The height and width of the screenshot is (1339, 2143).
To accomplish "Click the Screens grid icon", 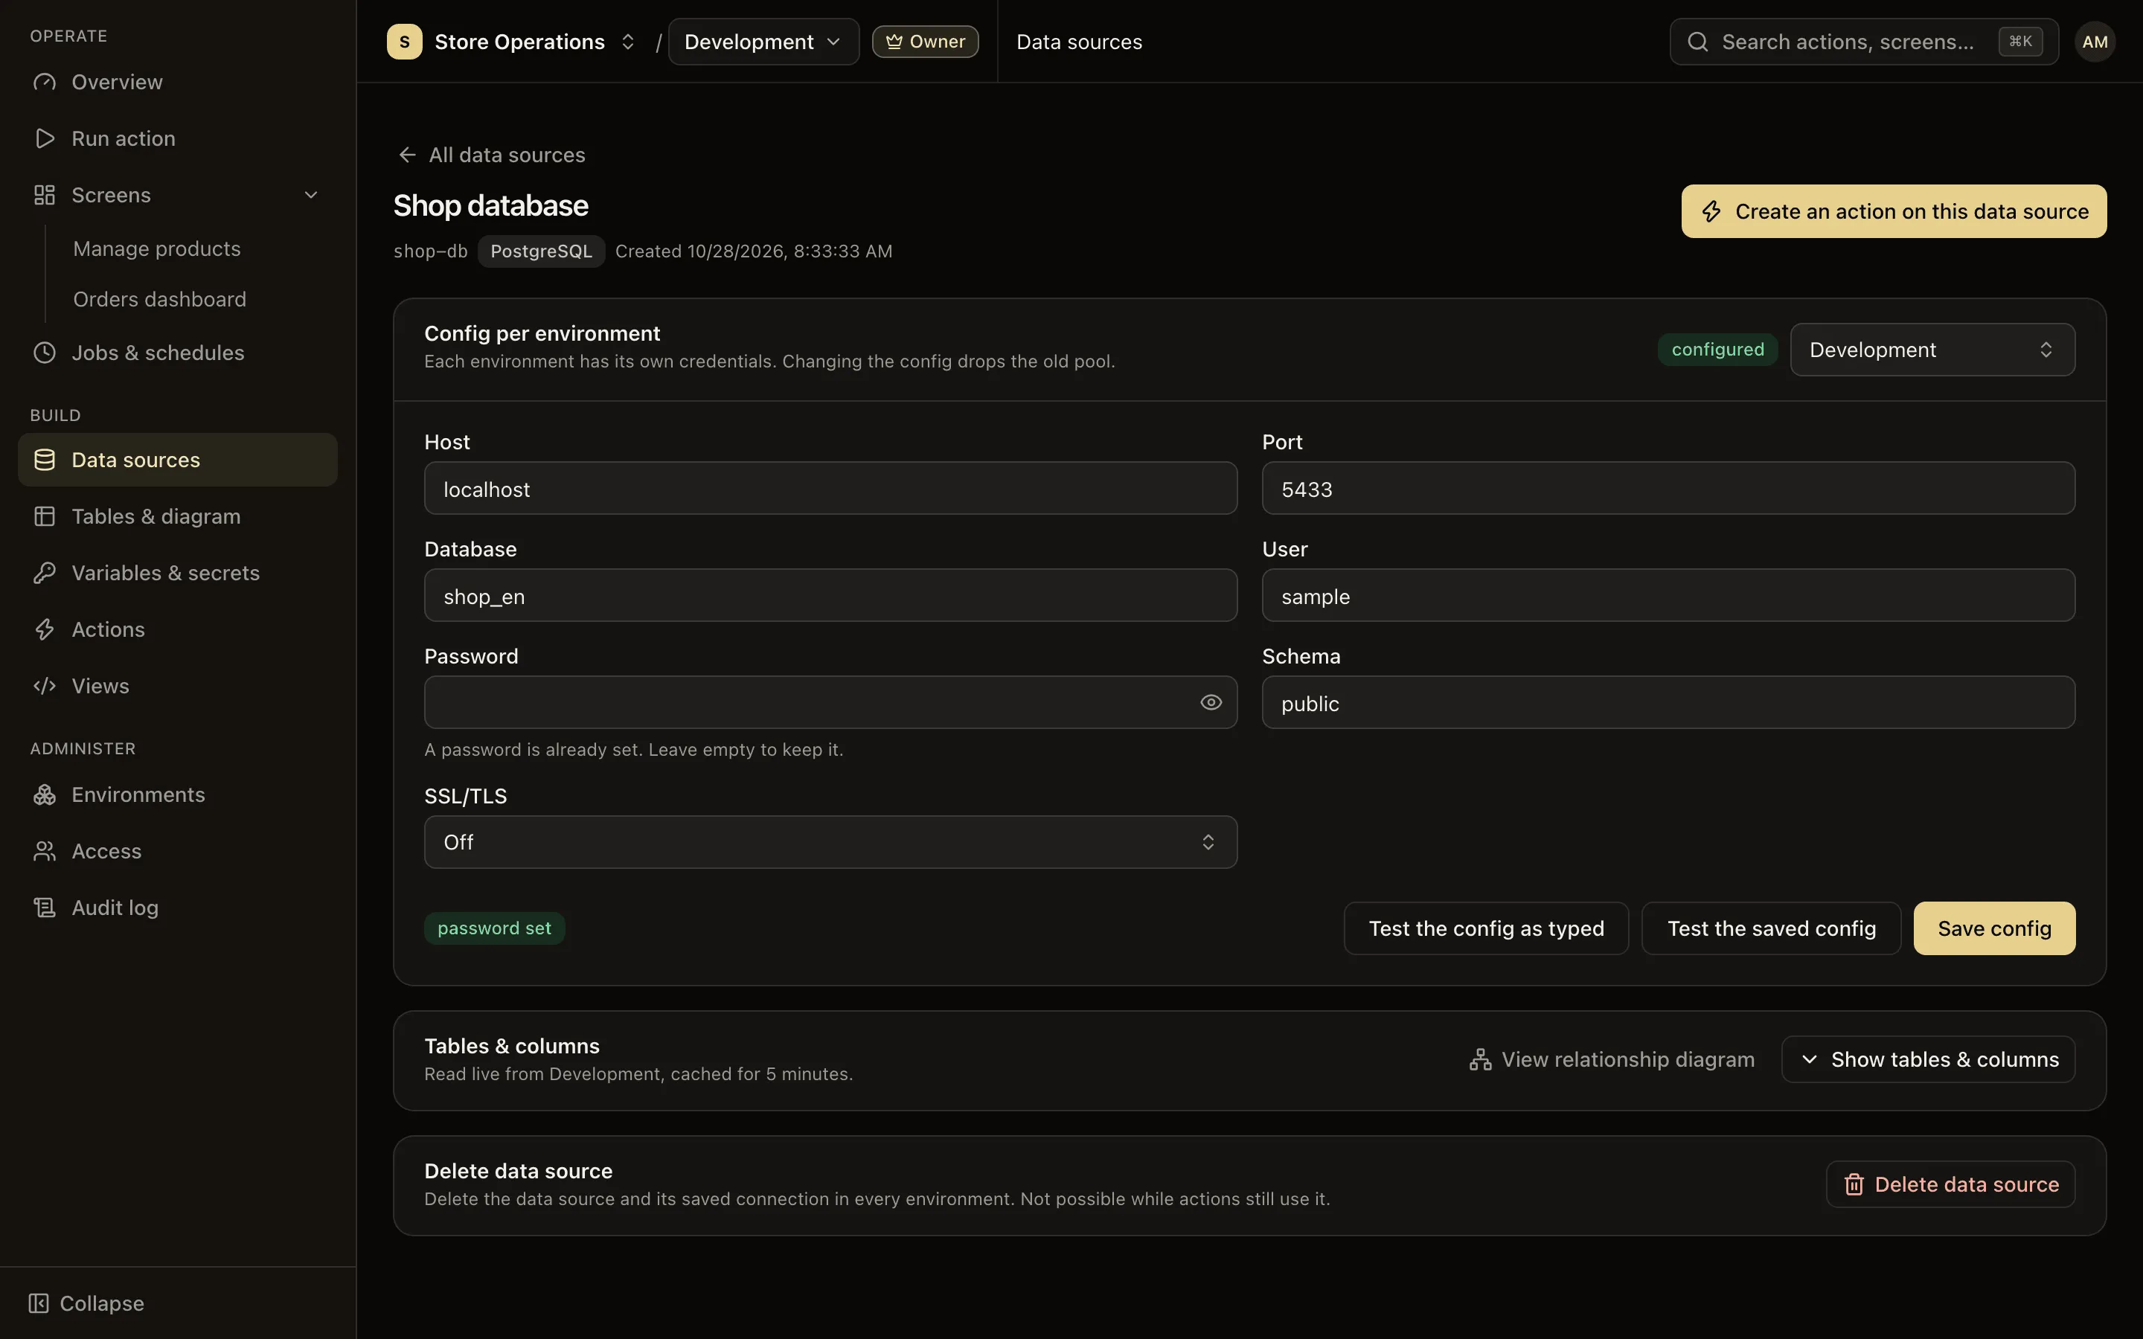I will point(45,195).
